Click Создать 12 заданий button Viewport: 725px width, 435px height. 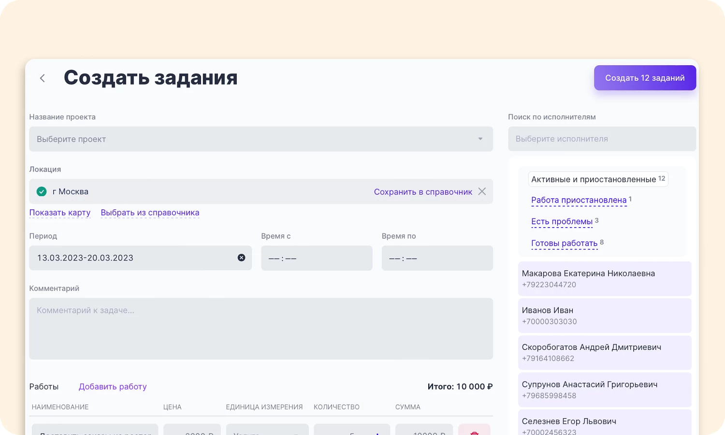tap(645, 78)
